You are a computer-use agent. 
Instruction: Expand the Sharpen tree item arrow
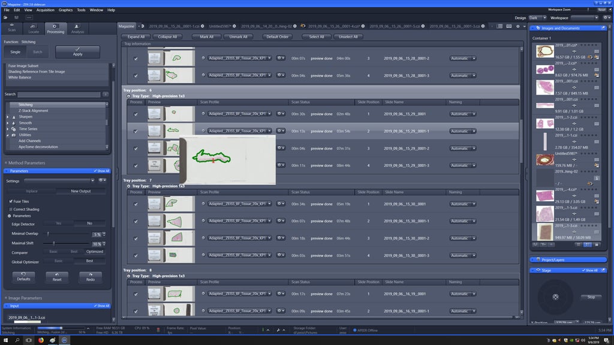[x=7, y=117]
